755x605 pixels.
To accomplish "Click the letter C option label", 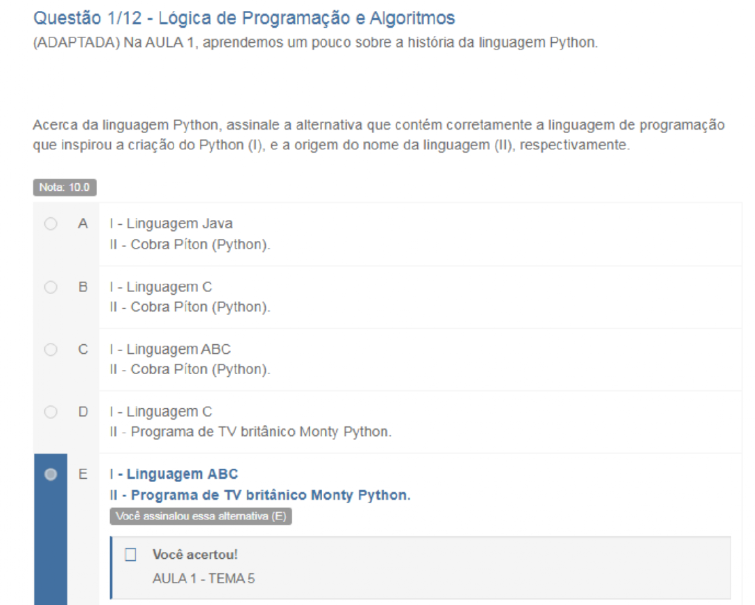I will [83, 350].
